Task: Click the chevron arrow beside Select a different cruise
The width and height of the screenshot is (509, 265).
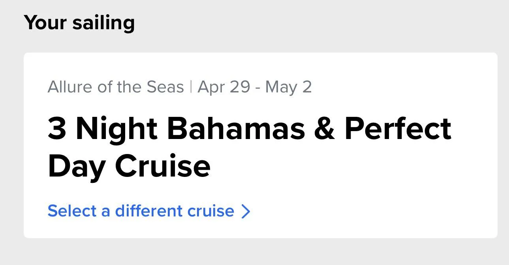Action: coord(246,211)
